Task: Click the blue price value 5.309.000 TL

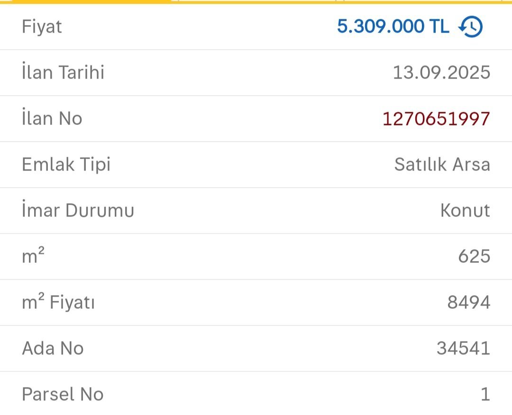Action: 393,27
